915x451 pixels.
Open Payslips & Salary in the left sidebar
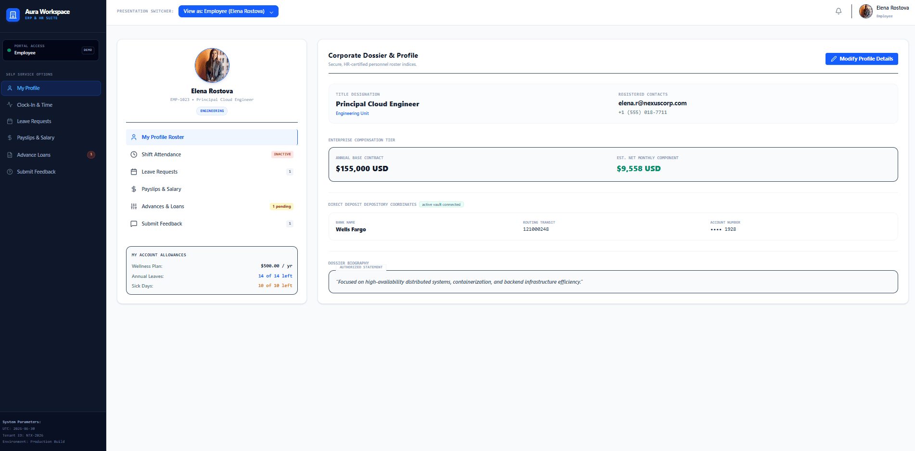51,138
